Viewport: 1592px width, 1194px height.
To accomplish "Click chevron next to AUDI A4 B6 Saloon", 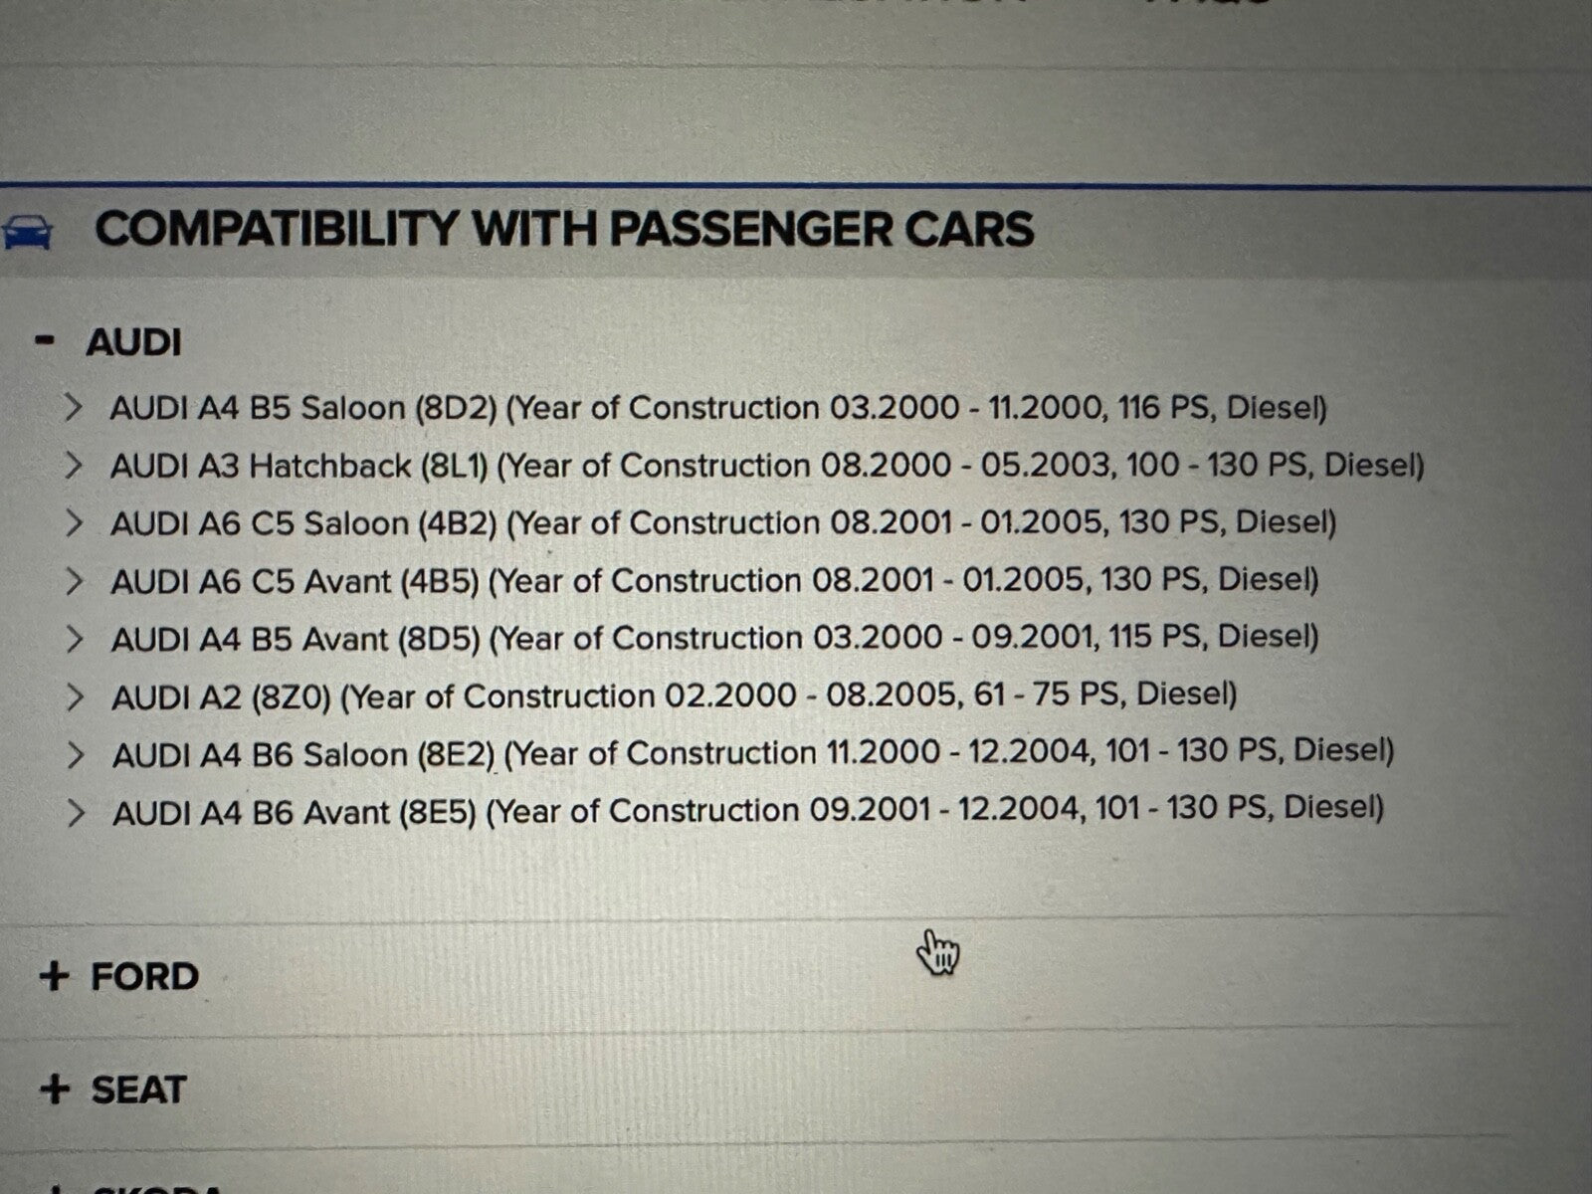I will [75, 754].
